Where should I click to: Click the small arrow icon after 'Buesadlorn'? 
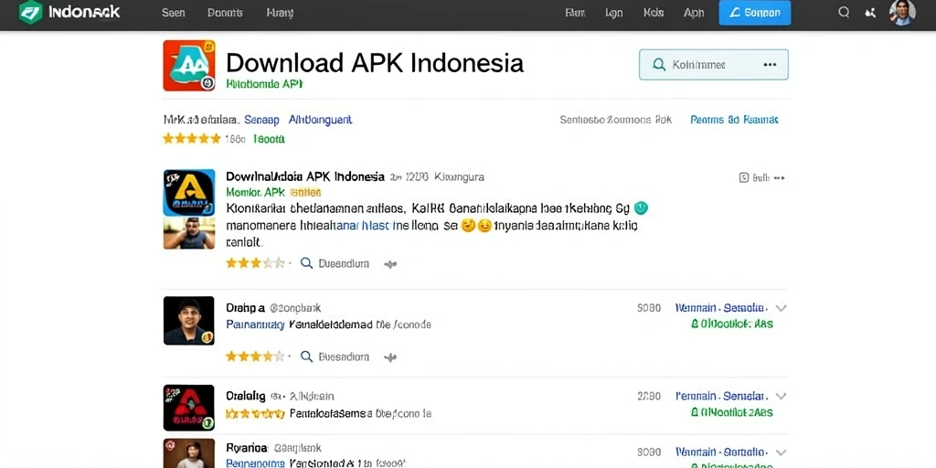(390, 357)
